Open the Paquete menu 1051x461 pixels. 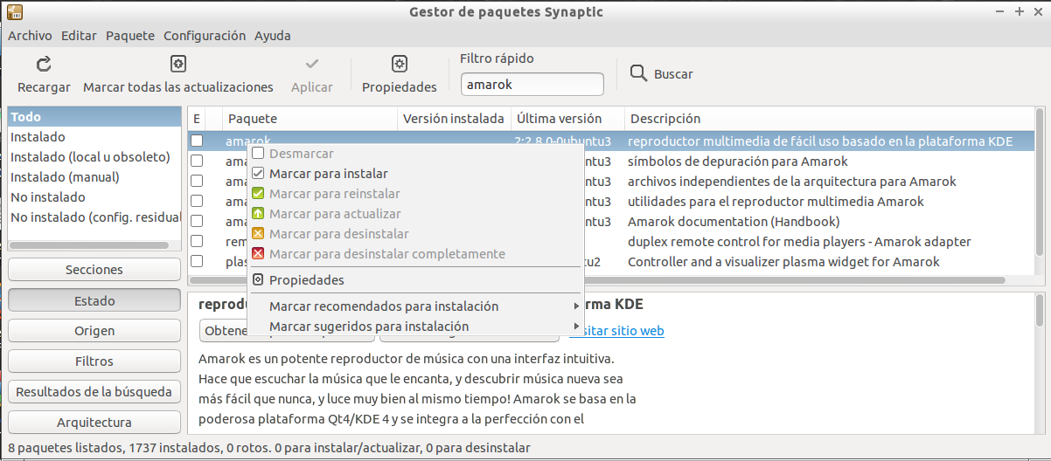point(130,36)
